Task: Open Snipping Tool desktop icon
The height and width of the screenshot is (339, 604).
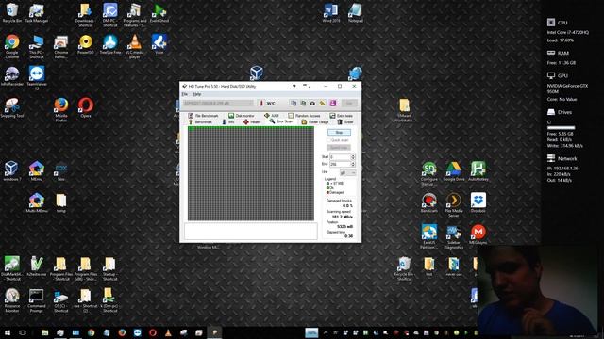Action: [12, 108]
